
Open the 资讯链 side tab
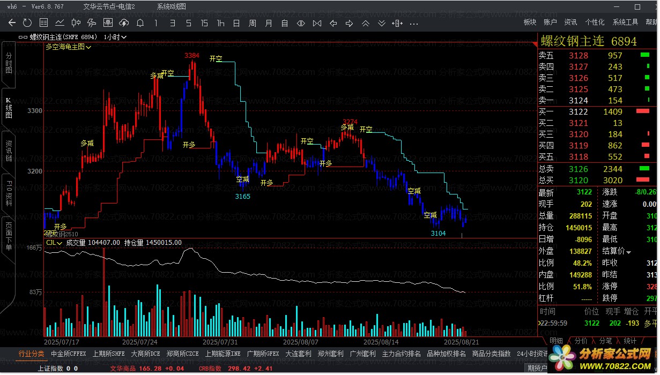pos(9,151)
